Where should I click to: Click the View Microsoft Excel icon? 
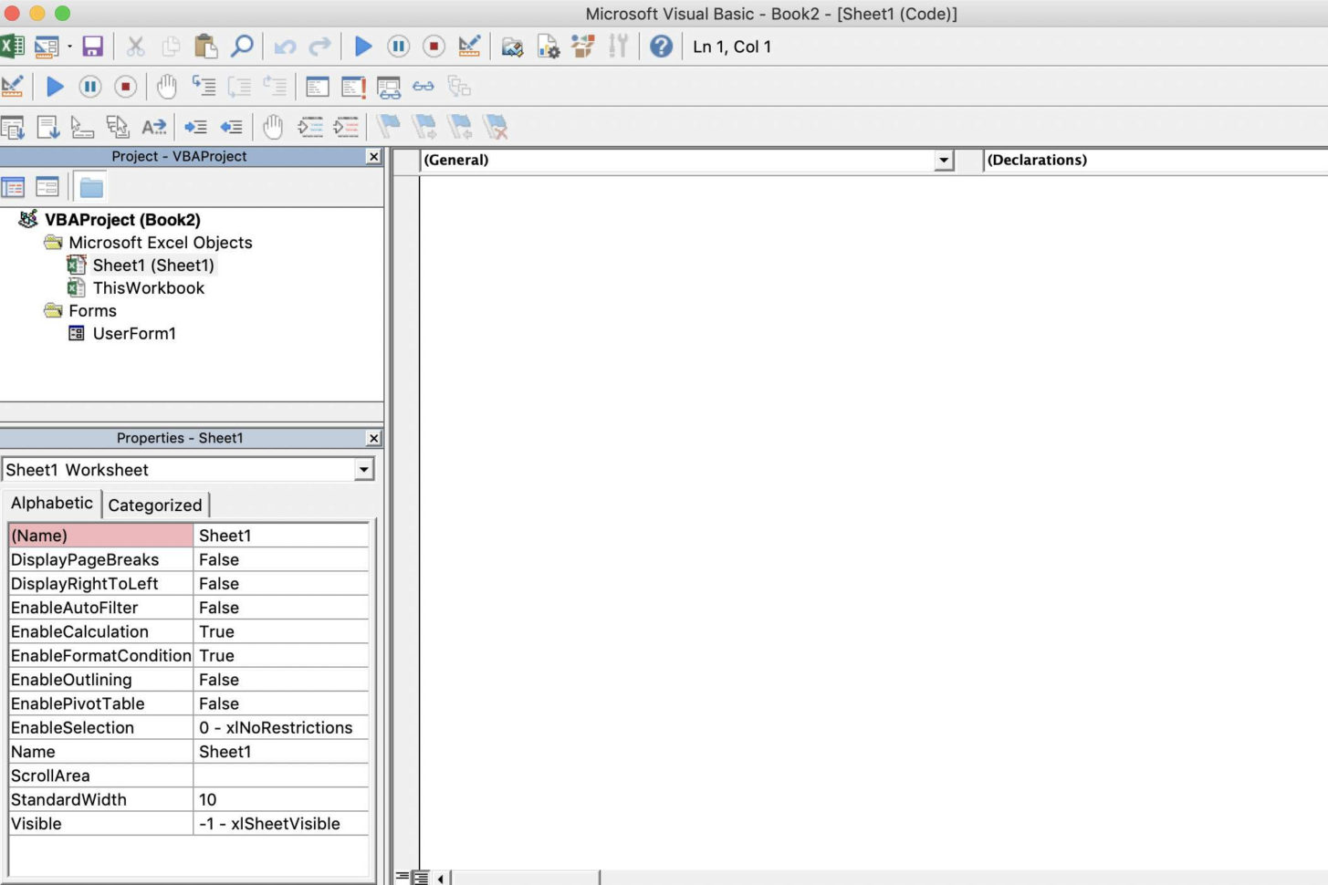click(x=12, y=46)
